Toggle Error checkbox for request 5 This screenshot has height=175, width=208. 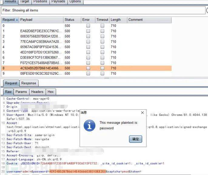[x=88, y=52]
